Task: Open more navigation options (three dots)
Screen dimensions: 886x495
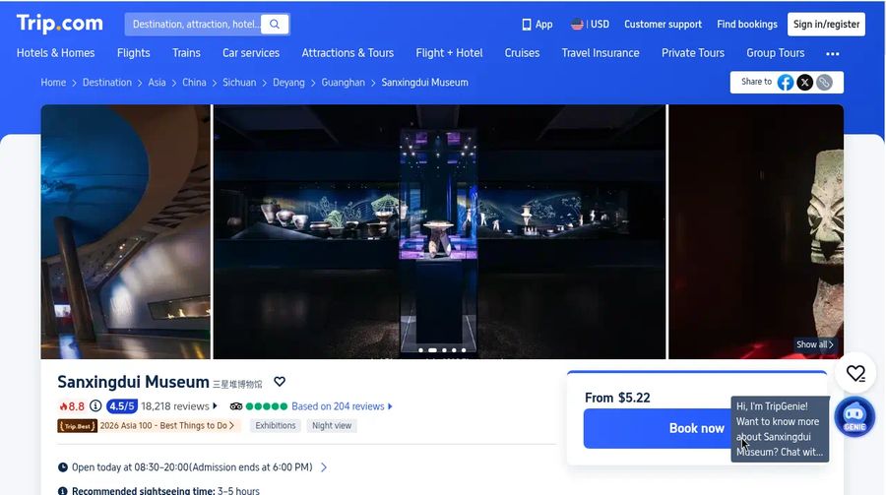Action: pos(832,54)
